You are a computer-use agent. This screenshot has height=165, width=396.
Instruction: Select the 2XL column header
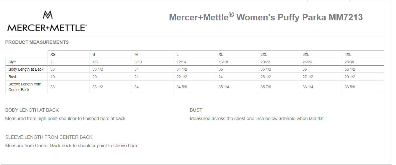264,54
